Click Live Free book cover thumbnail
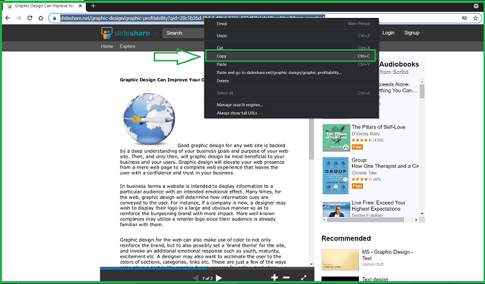 (x=336, y=209)
